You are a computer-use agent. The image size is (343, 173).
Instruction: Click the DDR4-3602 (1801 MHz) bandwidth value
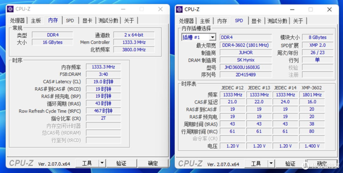click(x=245, y=45)
